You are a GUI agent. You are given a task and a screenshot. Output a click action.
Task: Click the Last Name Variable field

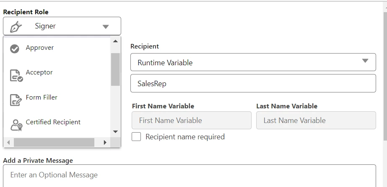pyautogui.click(x=316, y=120)
